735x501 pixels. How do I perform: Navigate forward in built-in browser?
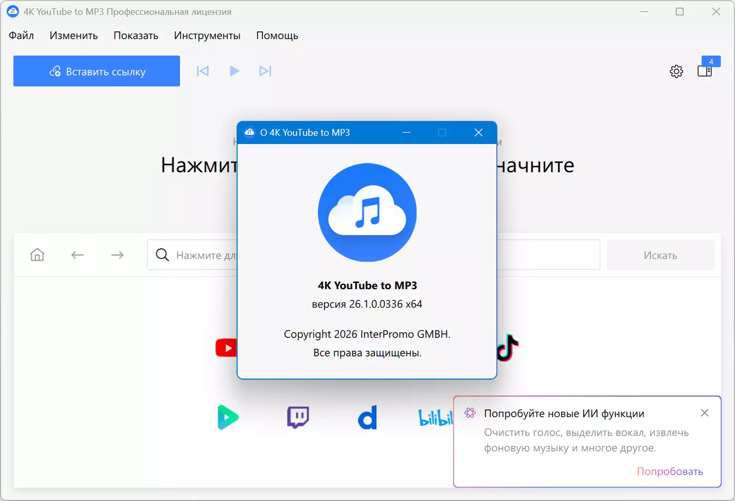117,255
